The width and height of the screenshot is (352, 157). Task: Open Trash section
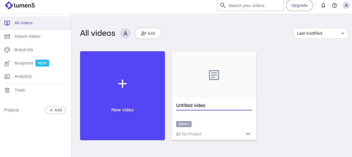point(35,90)
